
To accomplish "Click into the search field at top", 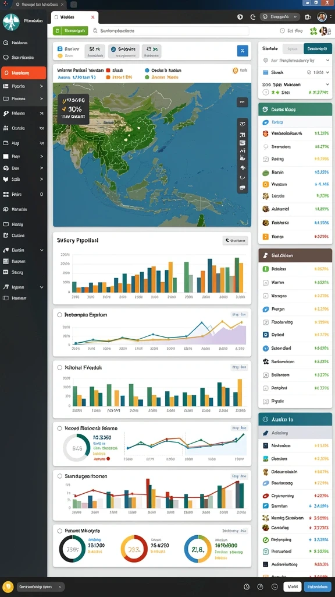I will pos(170,31).
